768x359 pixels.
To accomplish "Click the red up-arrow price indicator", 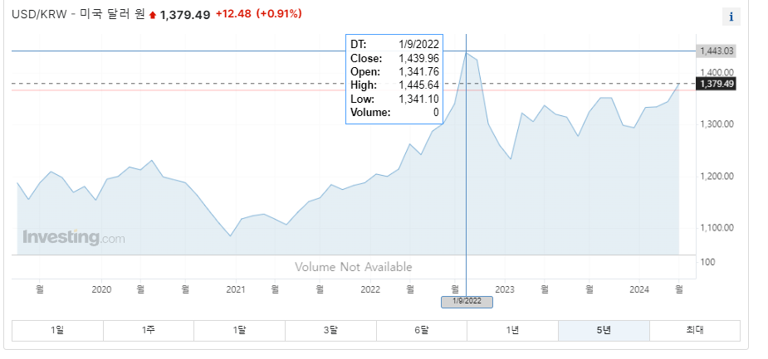I will coord(152,15).
